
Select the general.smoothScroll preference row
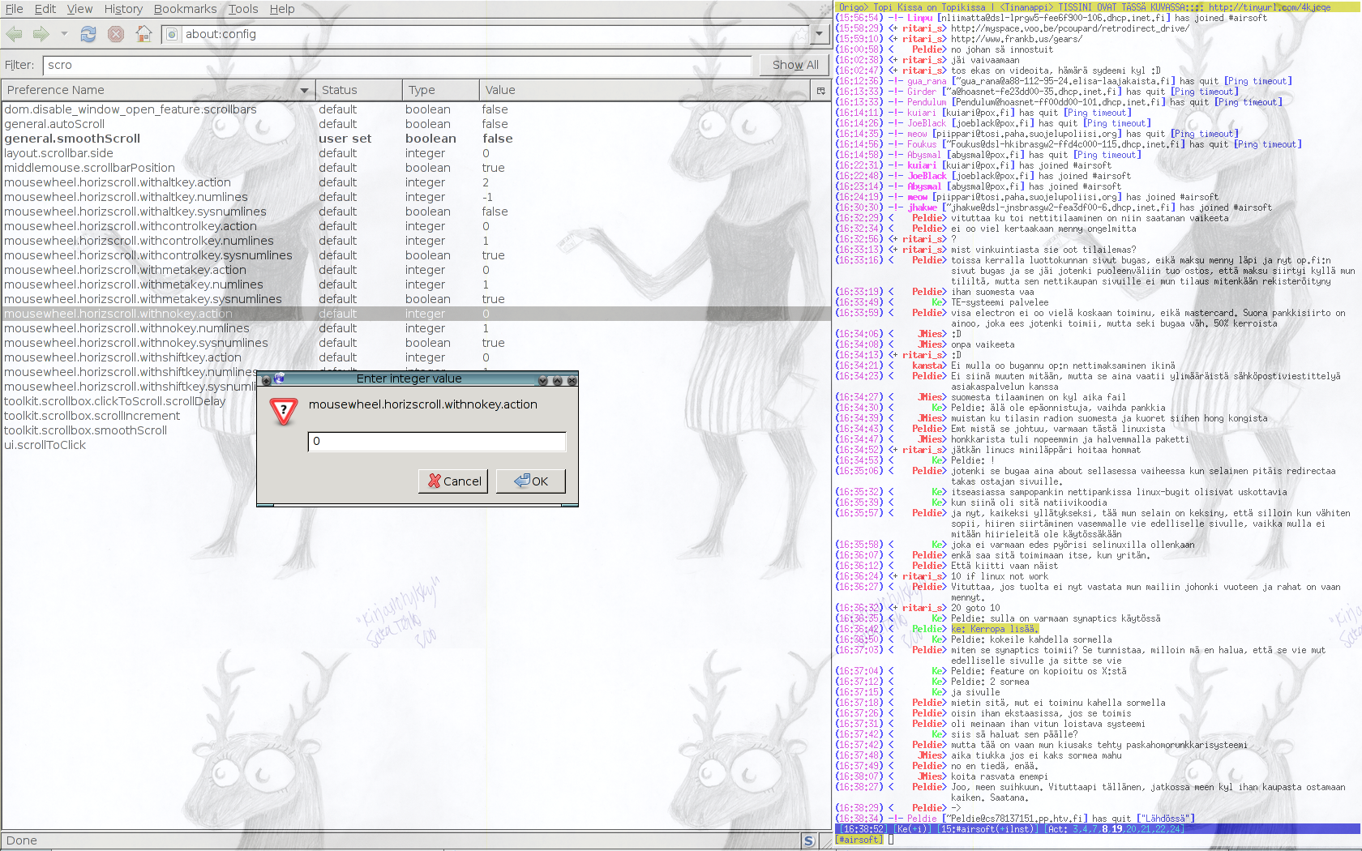click(72, 139)
